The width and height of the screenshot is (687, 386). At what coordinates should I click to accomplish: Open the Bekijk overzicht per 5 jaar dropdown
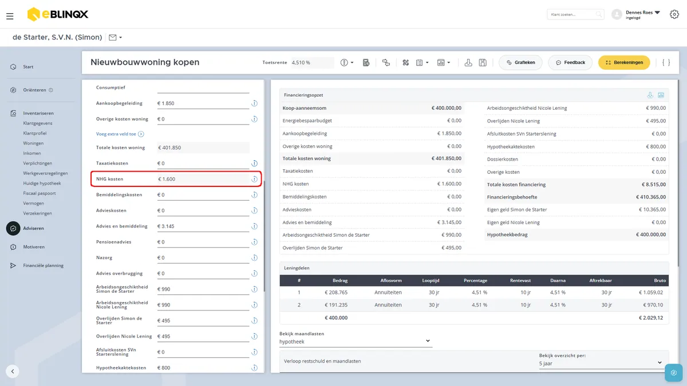pyautogui.click(x=601, y=363)
